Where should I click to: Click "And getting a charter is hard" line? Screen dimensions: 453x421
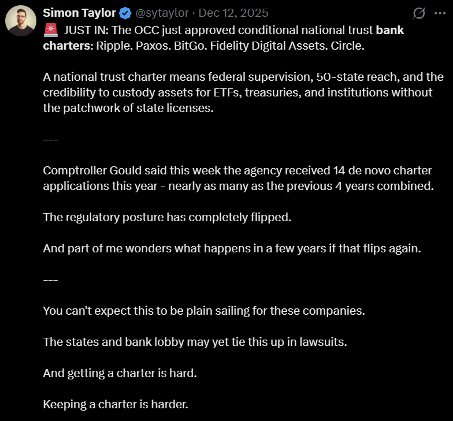(x=120, y=372)
